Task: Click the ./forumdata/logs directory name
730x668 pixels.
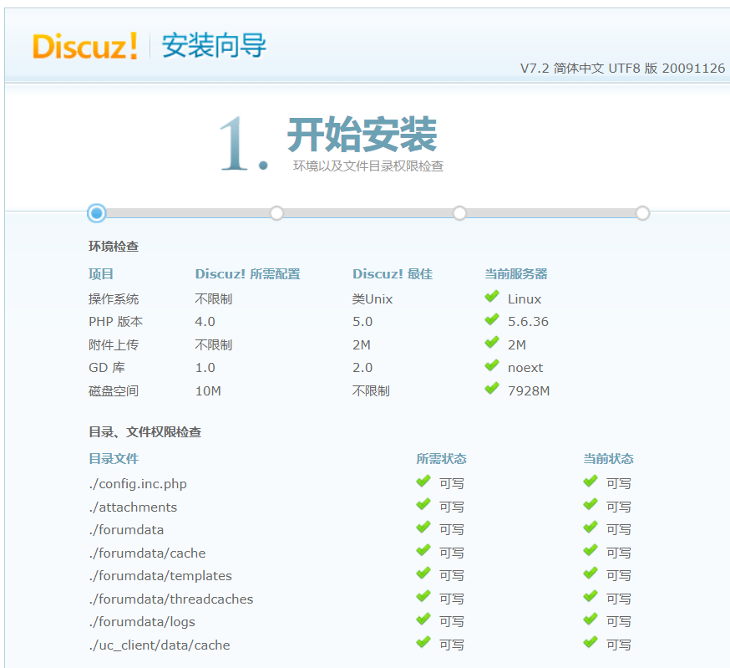Action: [142, 622]
